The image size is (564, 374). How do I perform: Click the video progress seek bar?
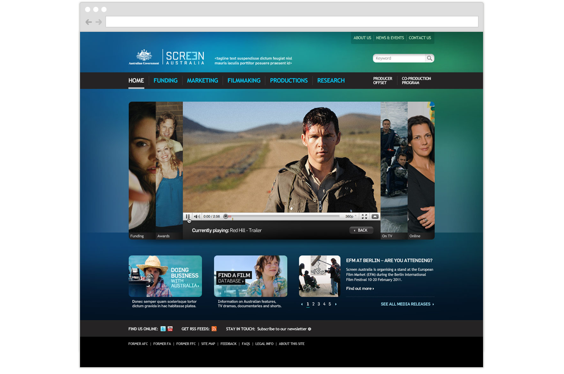pyautogui.click(x=282, y=217)
